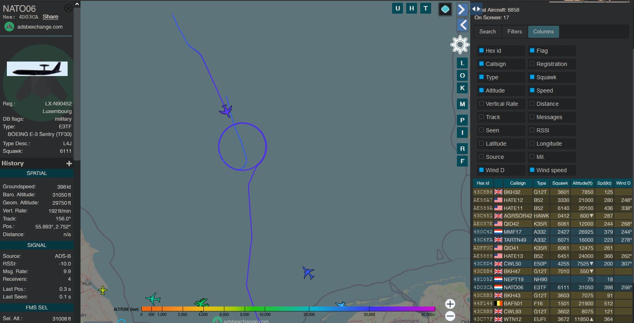Sort table by Callsign header
634x323 pixels.
click(518, 183)
